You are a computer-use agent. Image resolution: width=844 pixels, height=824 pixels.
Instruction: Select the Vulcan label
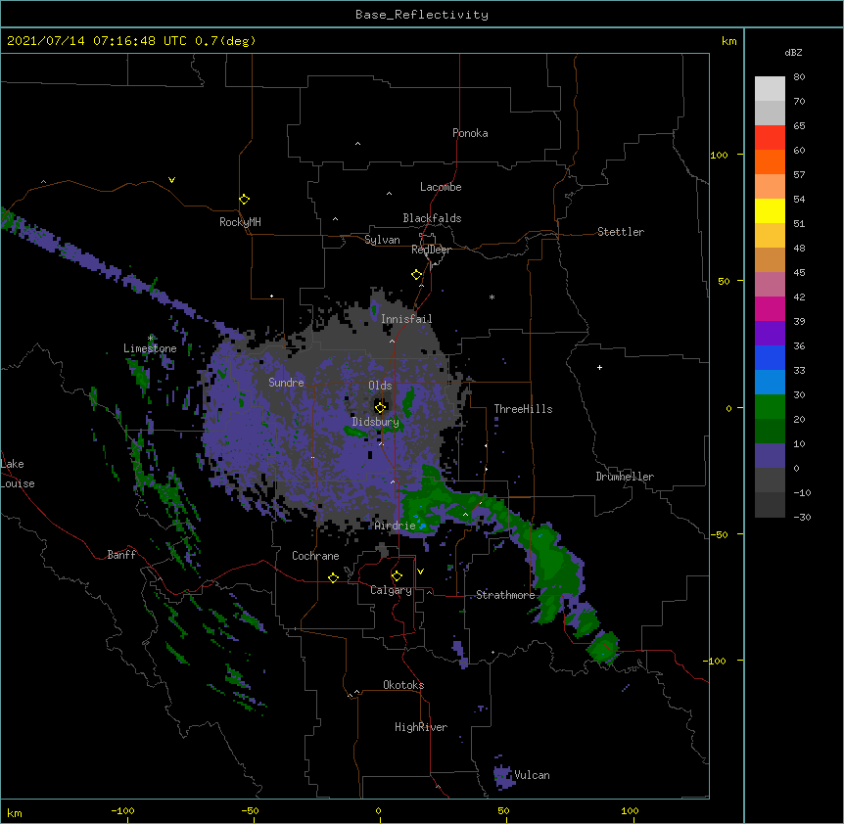532,775
